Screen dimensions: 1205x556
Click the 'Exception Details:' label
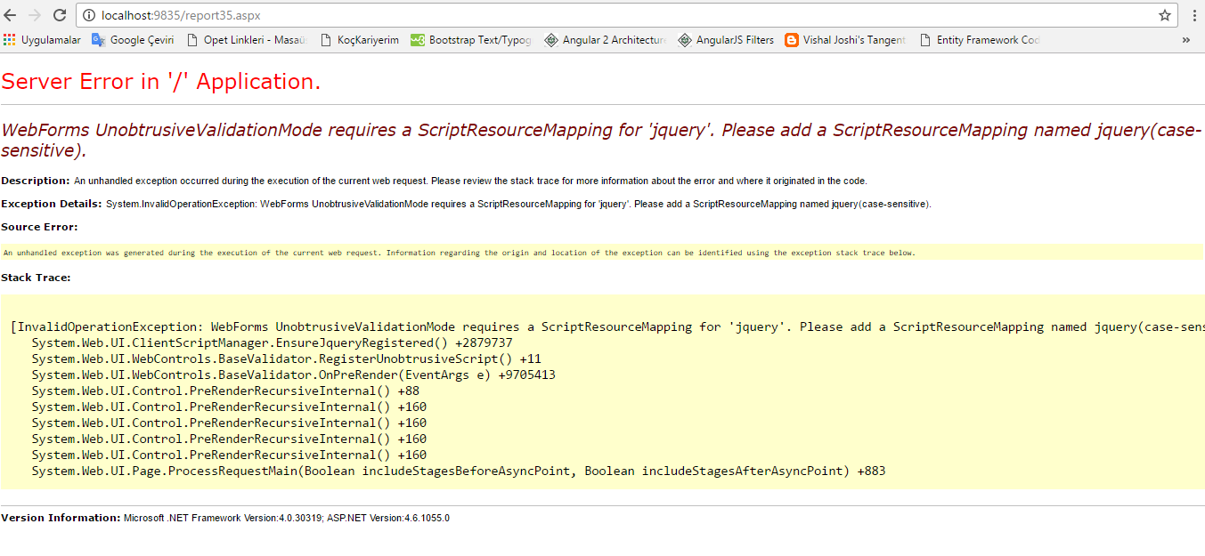point(52,204)
